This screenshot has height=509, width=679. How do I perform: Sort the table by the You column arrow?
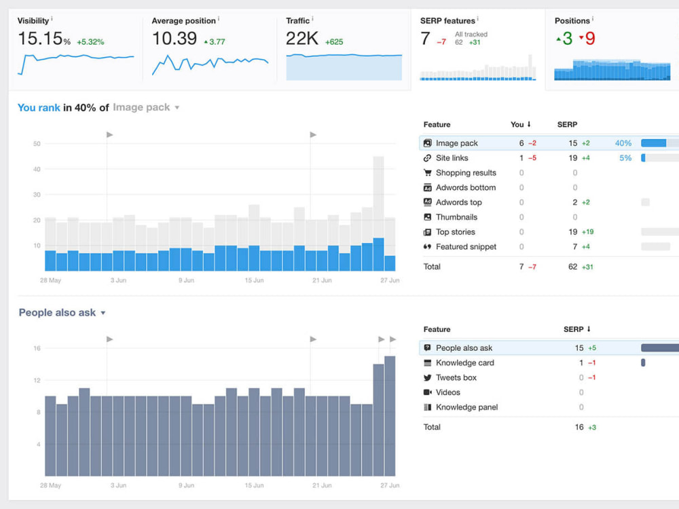coord(529,124)
